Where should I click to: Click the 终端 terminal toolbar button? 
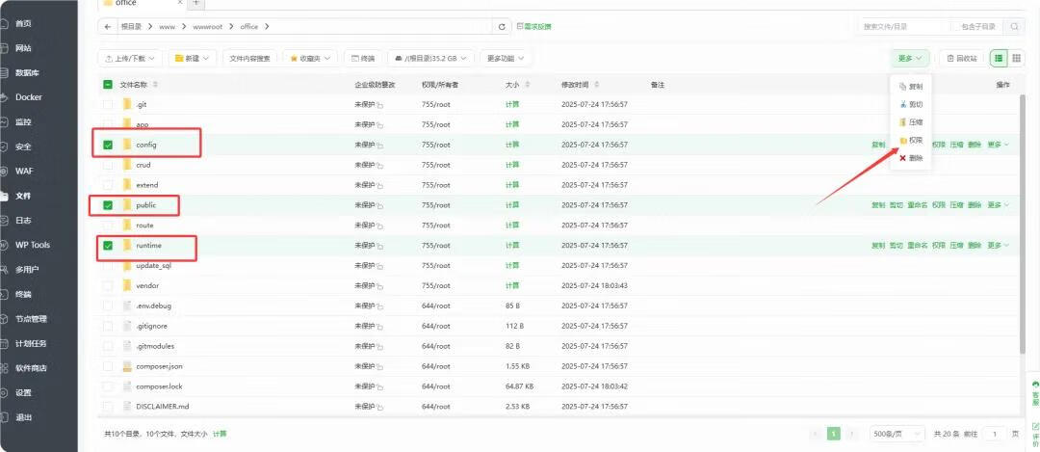pos(363,59)
